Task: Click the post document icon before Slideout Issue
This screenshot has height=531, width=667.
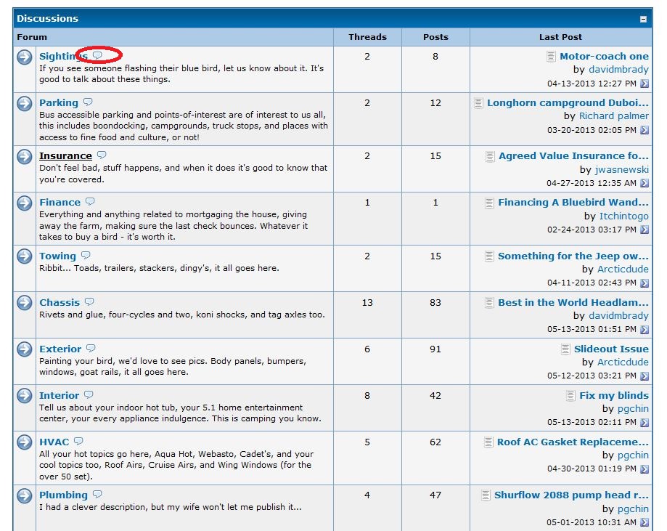Action: [565, 349]
